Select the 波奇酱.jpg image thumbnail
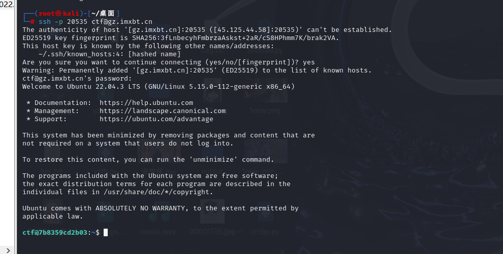 pos(158,157)
